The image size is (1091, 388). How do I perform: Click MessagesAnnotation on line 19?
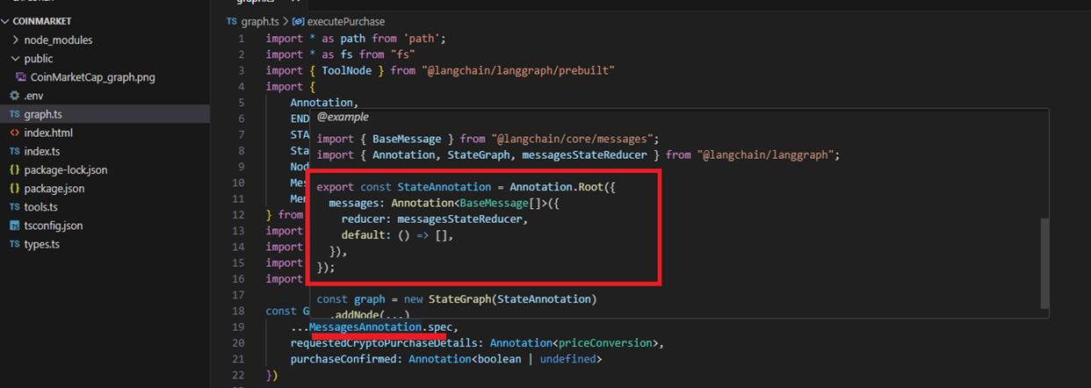[365, 327]
